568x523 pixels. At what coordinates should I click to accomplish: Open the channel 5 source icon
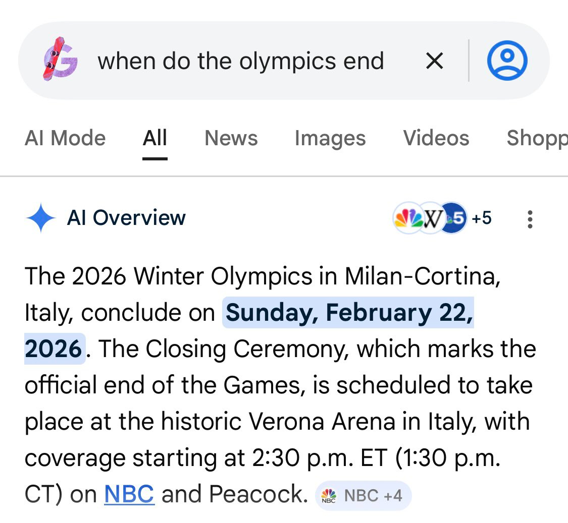tap(455, 218)
